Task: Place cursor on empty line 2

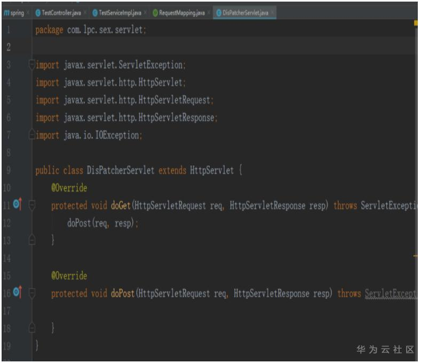Action: point(224,47)
